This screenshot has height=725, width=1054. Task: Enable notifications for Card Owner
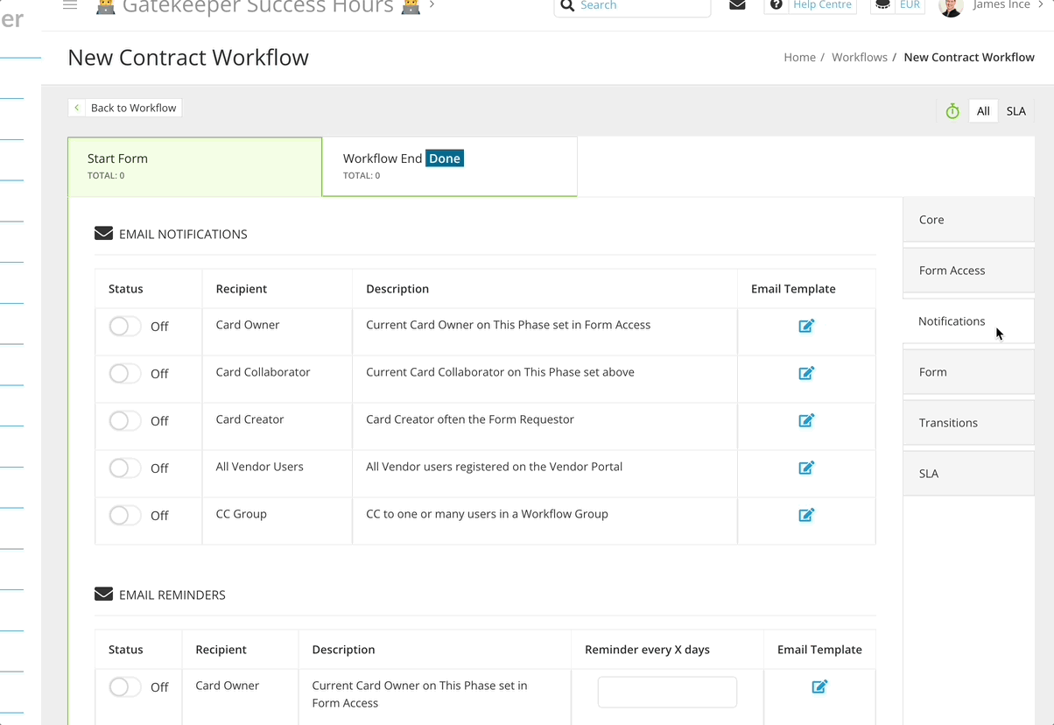(124, 326)
